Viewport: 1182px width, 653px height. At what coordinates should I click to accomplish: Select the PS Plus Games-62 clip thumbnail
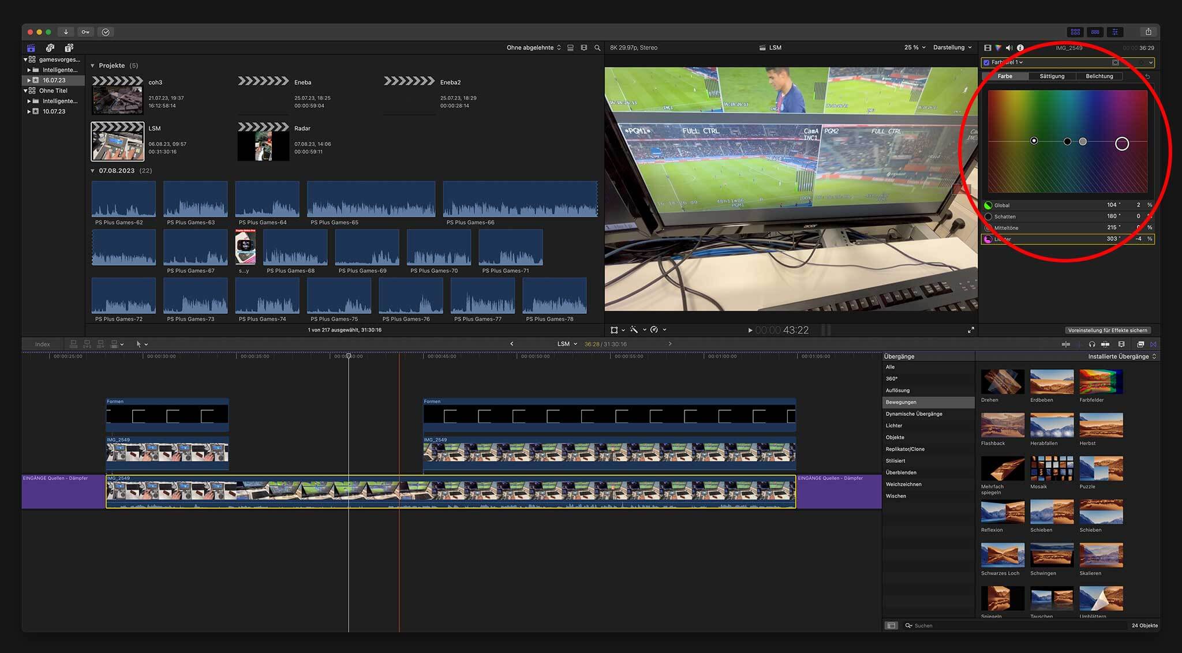point(124,200)
